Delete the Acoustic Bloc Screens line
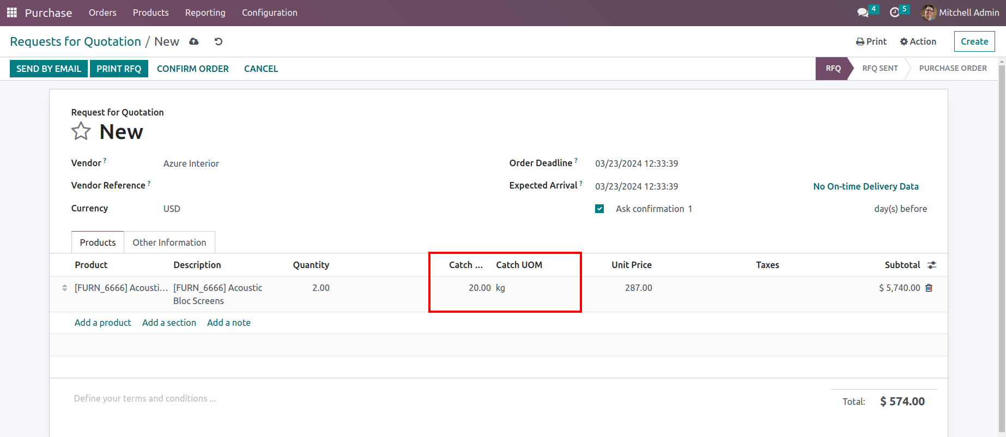 [929, 288]
